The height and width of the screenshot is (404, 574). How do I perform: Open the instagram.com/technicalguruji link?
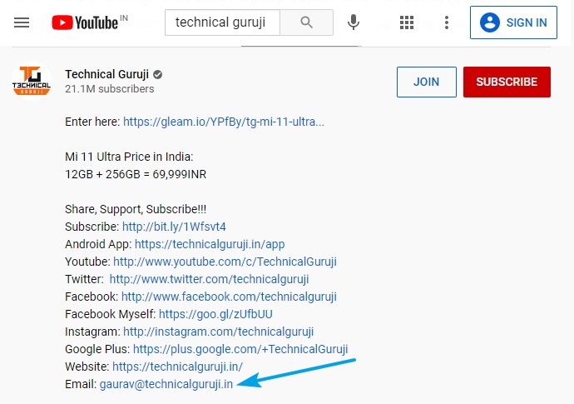point(219,332)
